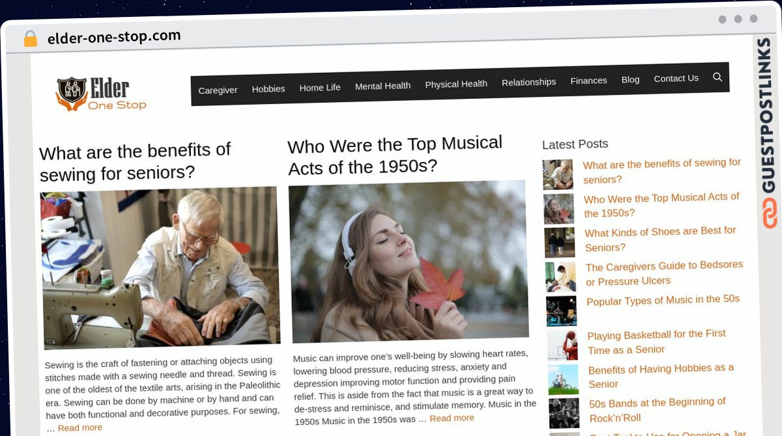Click the elderly man sewing featured image

pyautogui.click(x=161, y=267)
